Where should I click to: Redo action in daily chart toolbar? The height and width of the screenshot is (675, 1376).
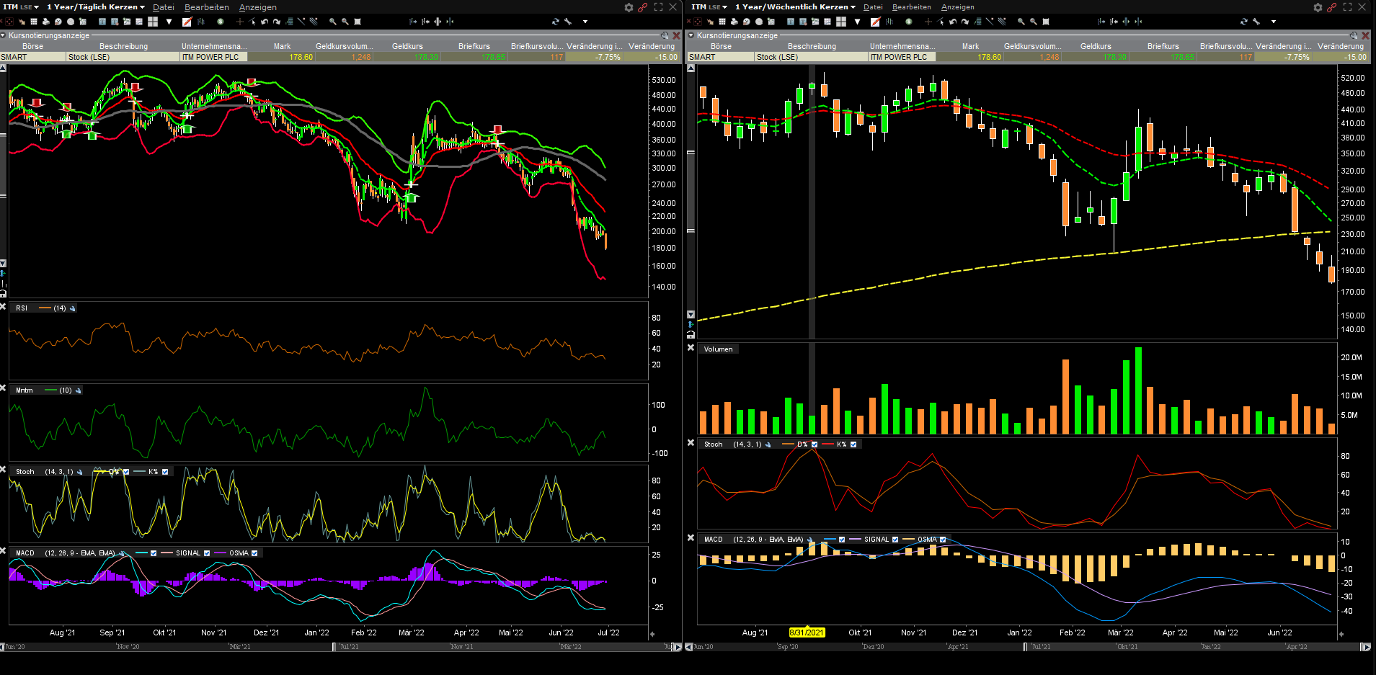point(277,22)
